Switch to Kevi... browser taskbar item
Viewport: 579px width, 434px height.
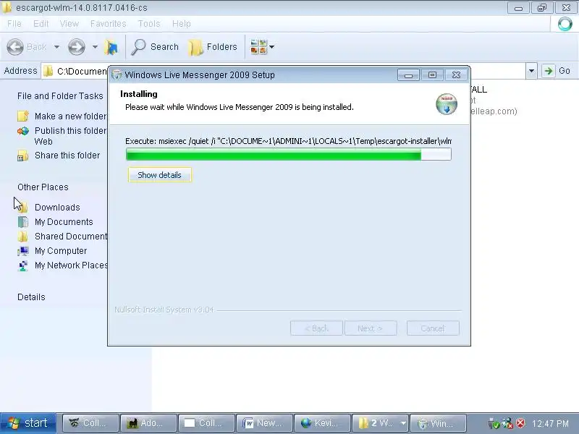[x=322, y=423]
